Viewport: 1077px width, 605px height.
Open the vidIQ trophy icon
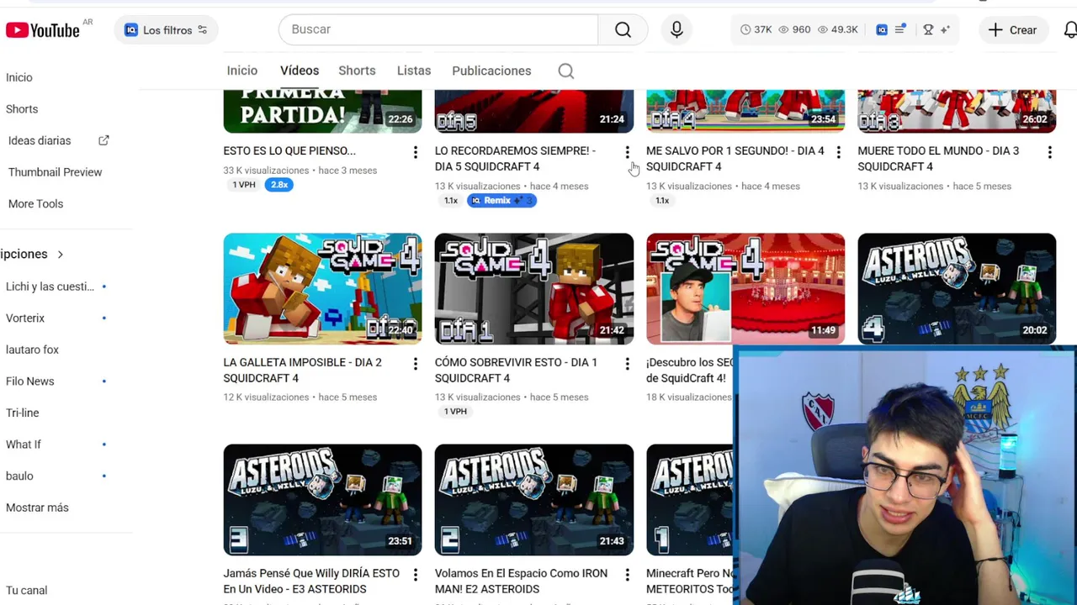[x=928, y=29]
